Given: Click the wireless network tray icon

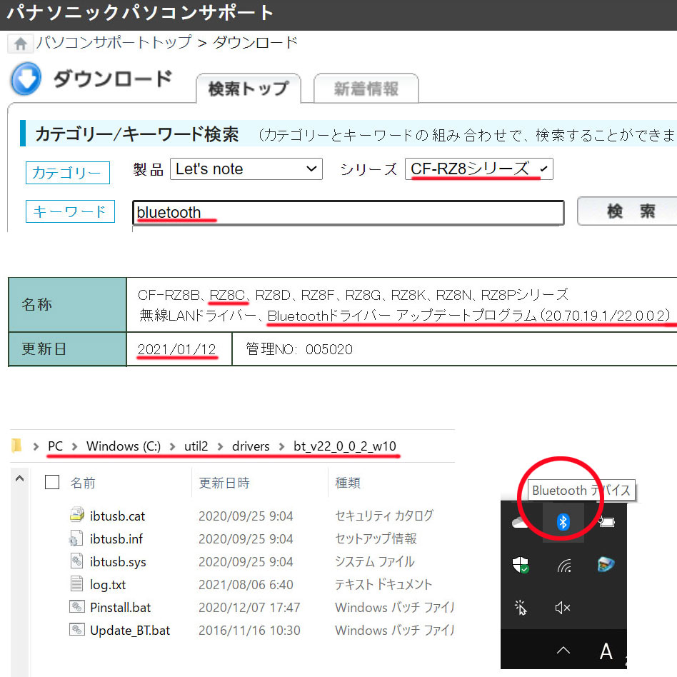Looking at the screenshot, I should (x=564, y=565).
